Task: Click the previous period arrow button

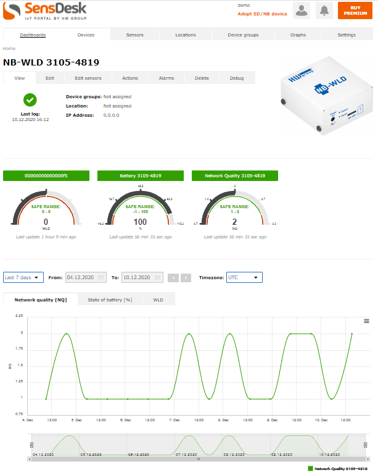Action: pos(173,278)
